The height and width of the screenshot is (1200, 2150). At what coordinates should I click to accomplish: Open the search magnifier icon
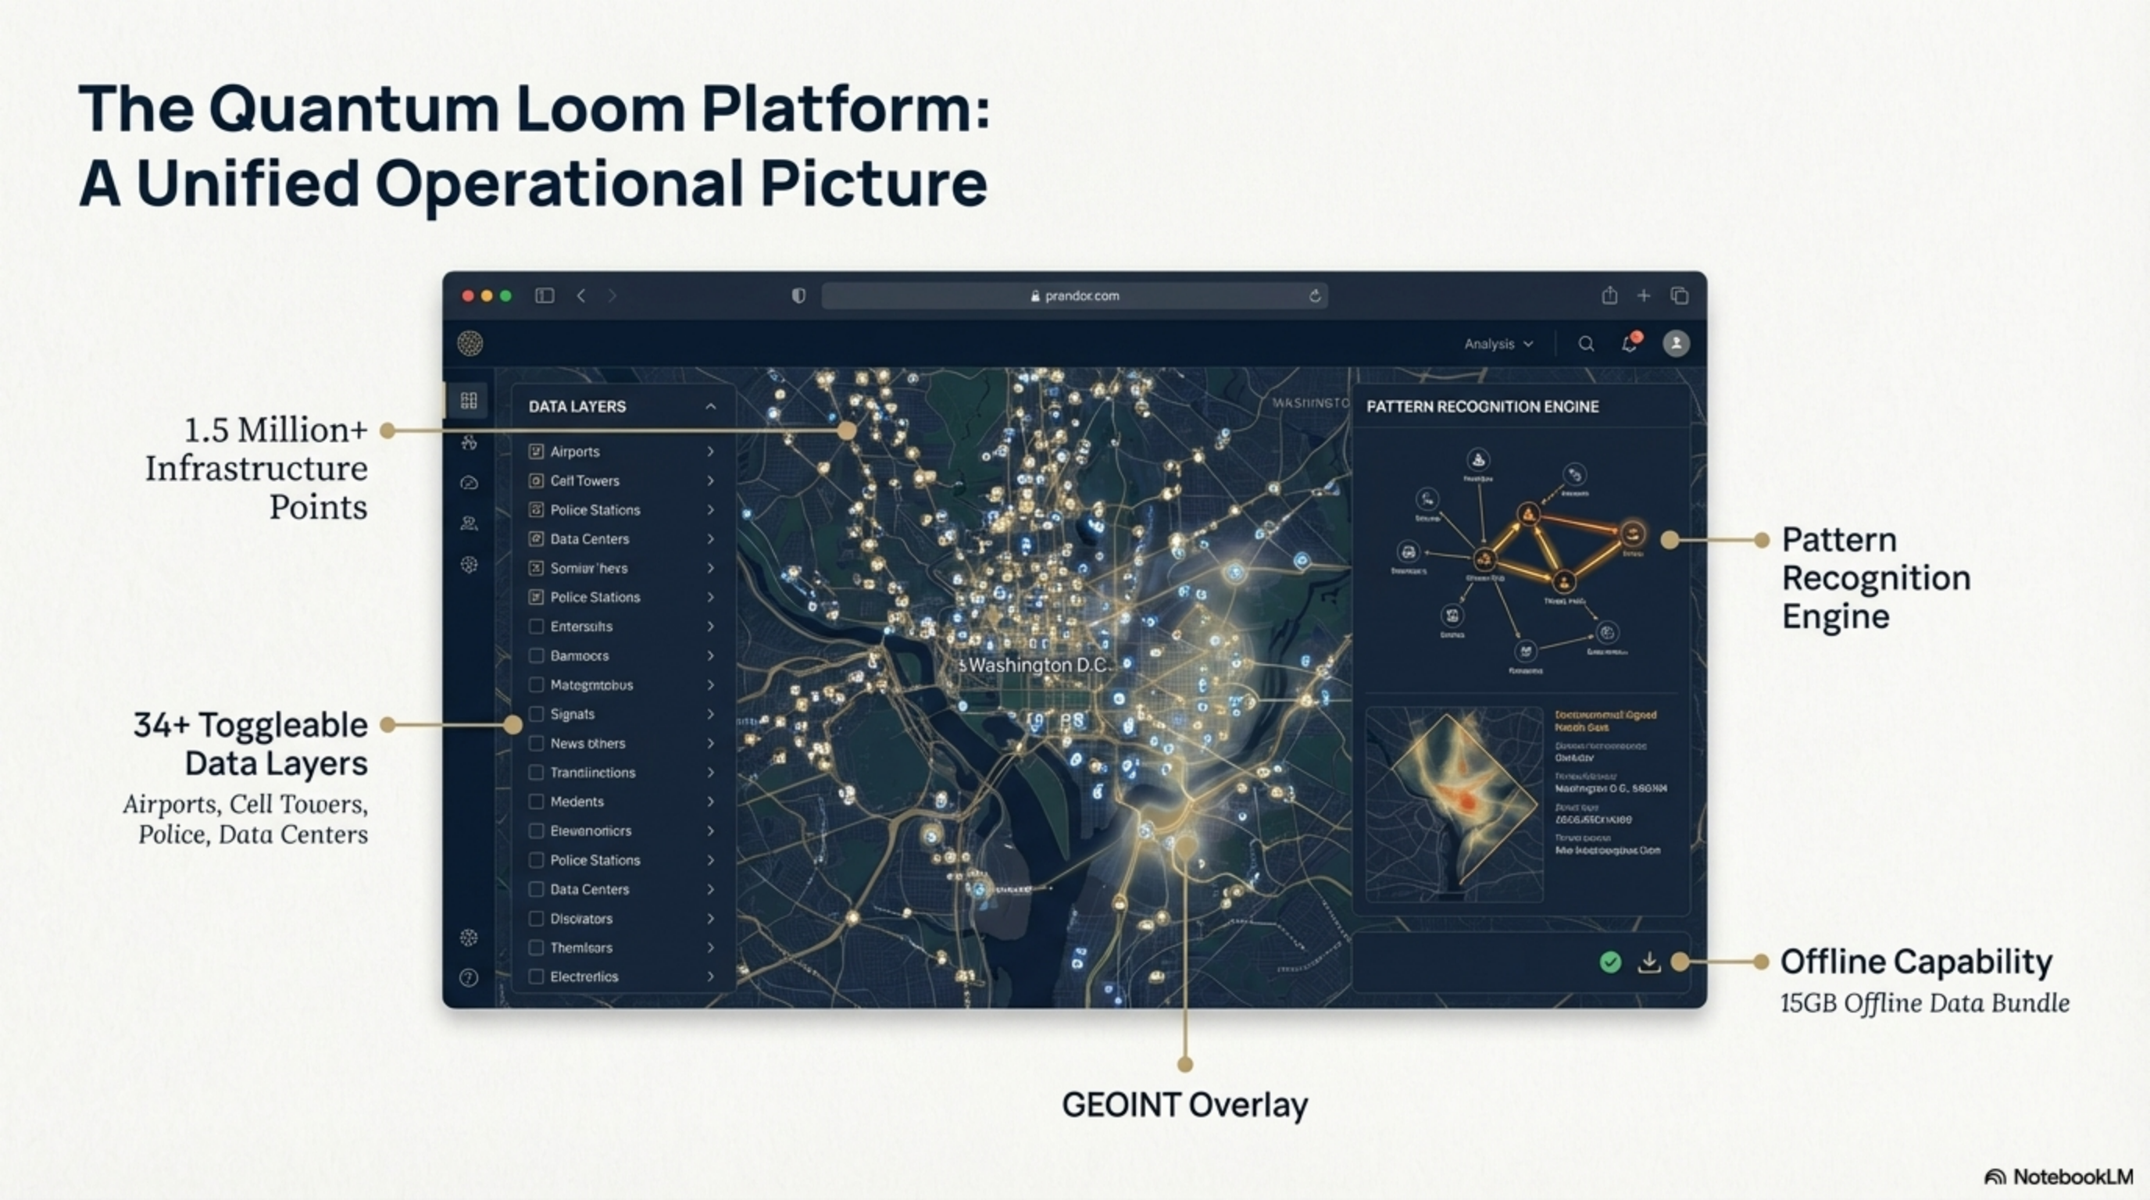(1586, 344)
